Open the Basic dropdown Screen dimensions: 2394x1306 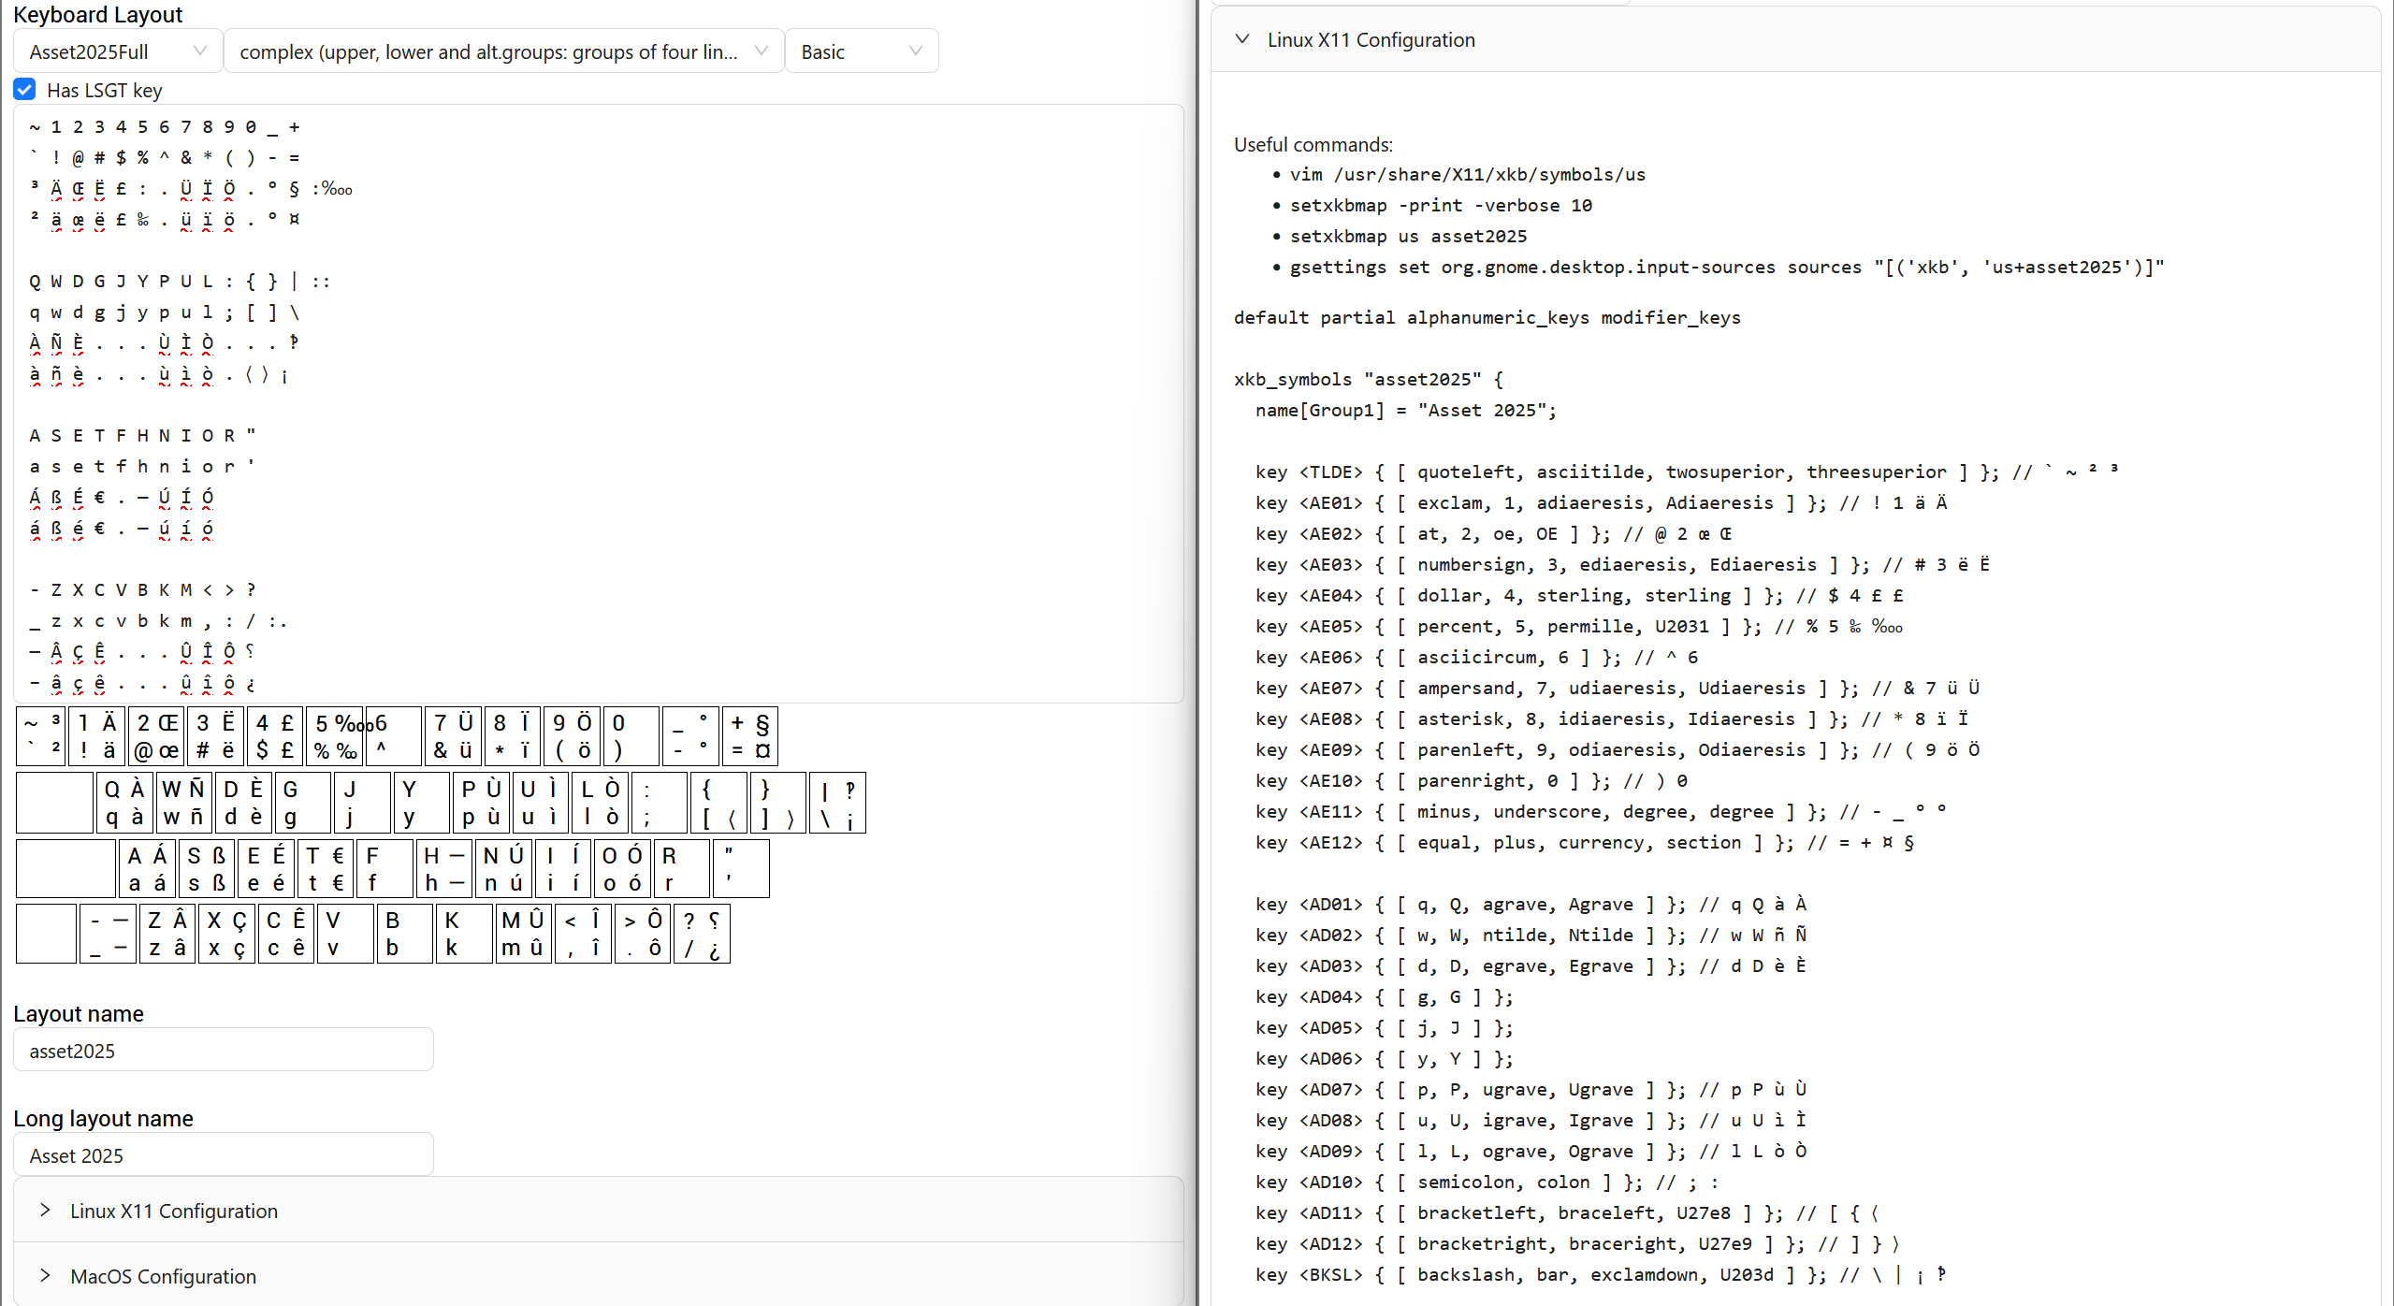861,51
